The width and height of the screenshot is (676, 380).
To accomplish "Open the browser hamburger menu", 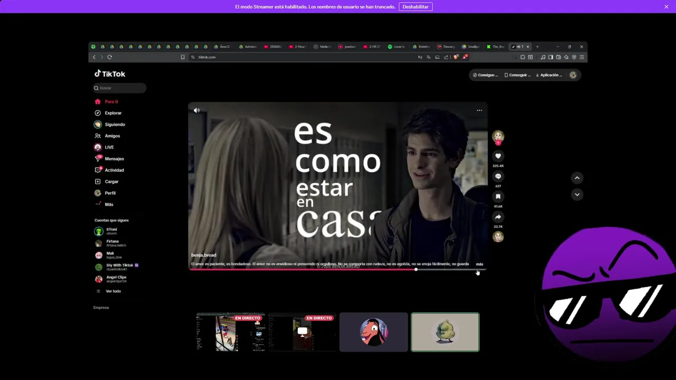I will coord(582,57).
